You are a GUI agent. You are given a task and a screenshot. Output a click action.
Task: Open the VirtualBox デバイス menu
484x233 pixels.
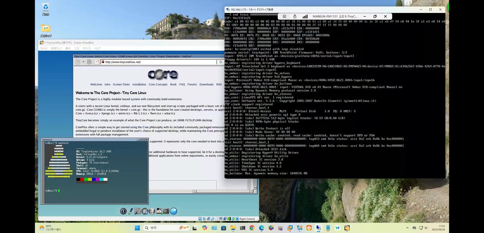coord(87,48)
